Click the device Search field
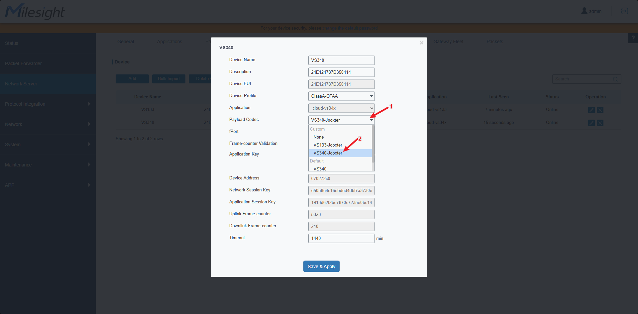The width and height of the screenshot is (638, 314). pyautogui.click(x=586, y=79)
